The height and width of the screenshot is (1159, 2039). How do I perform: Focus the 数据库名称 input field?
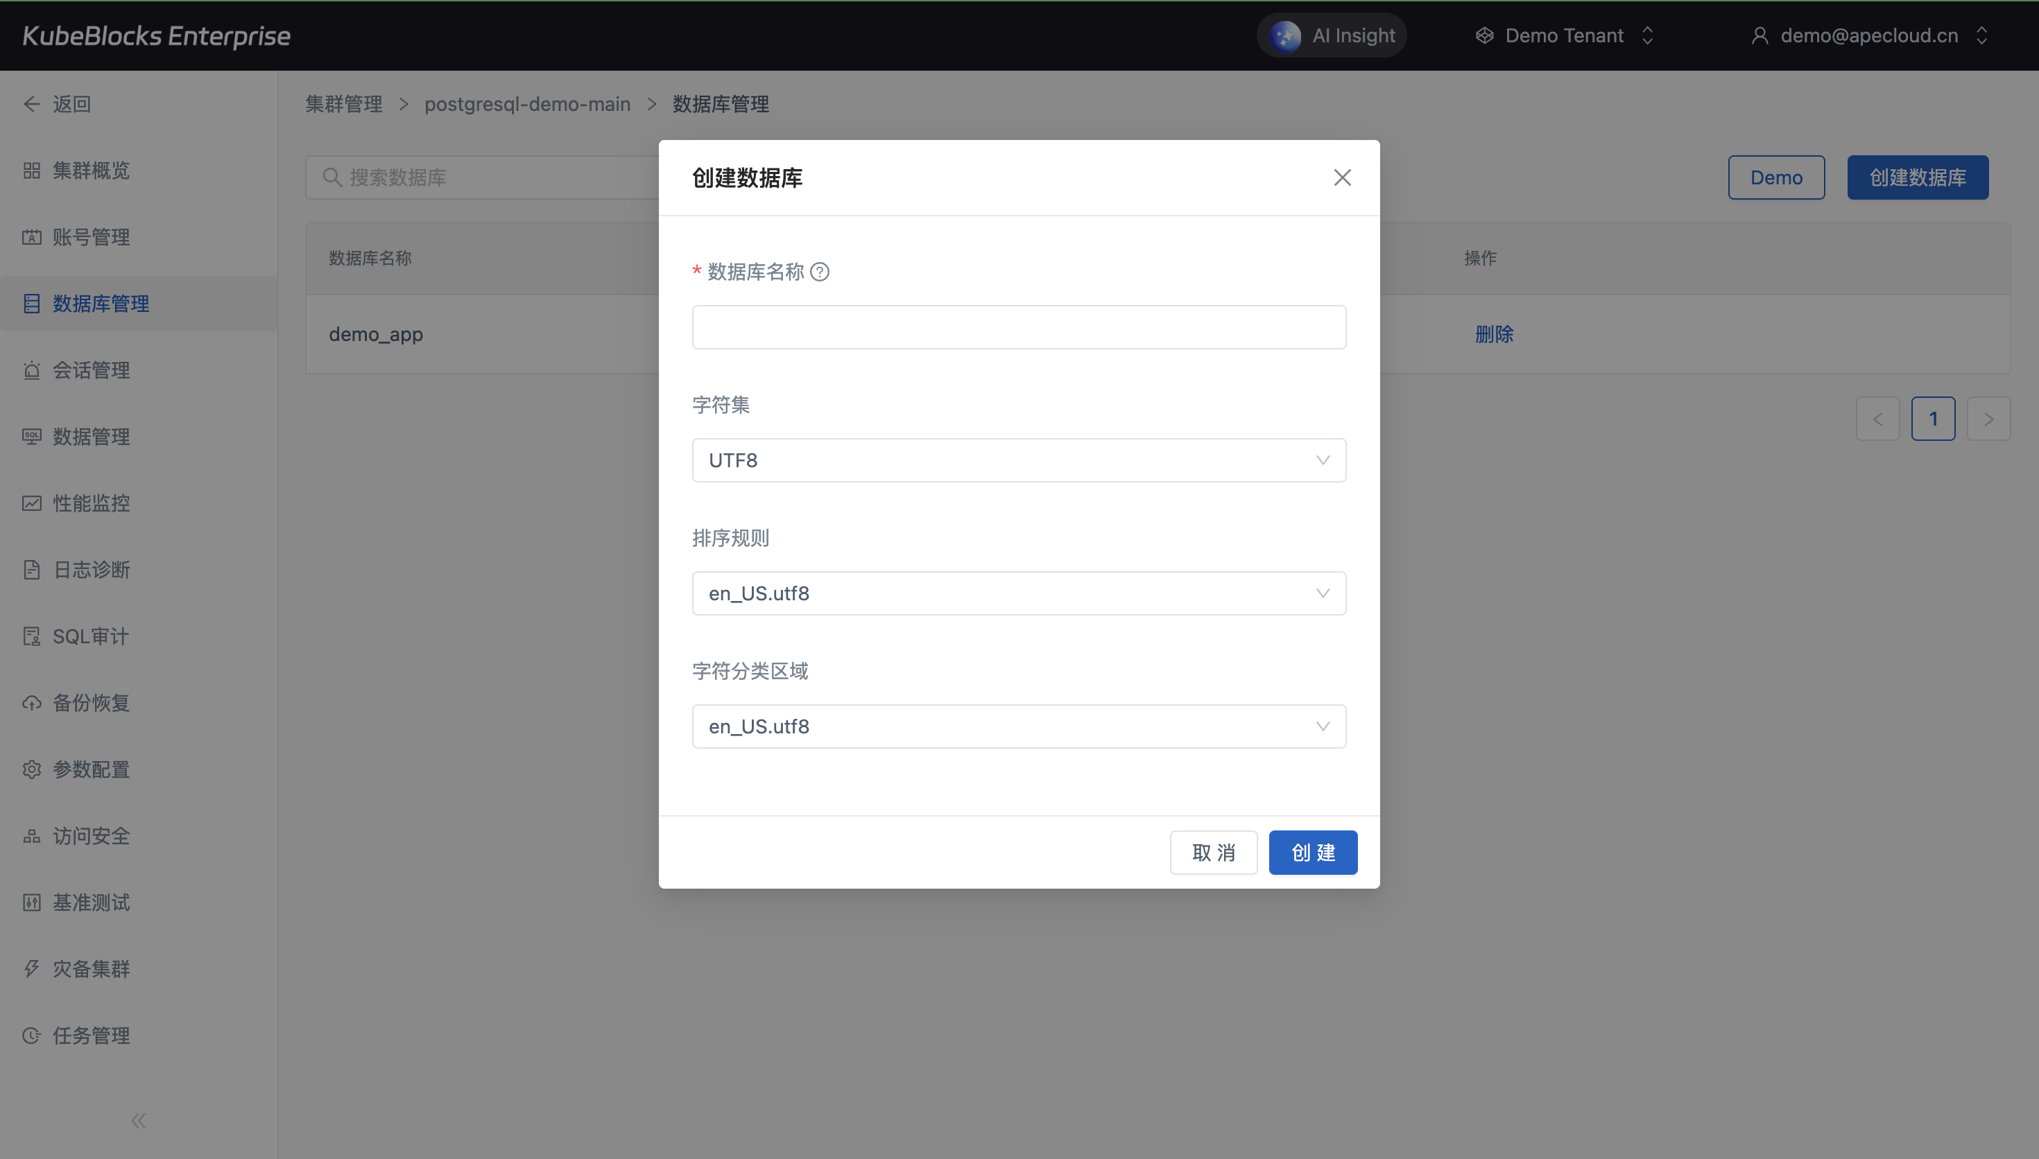pos(1018,327)
